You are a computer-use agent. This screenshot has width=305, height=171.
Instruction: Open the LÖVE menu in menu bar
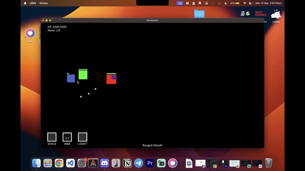32,3
